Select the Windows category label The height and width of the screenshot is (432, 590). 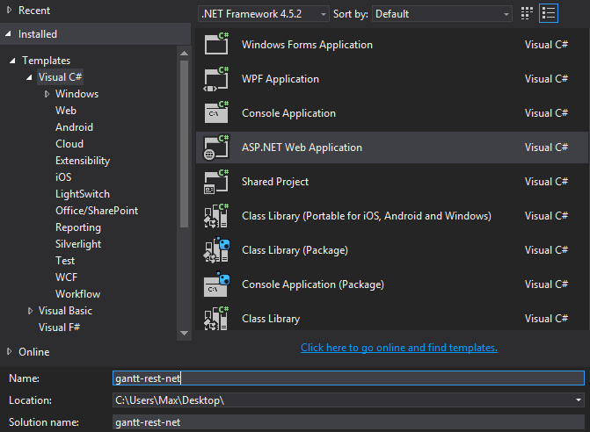point(76,94)
